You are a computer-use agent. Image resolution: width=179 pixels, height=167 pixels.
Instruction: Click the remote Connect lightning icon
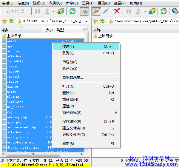click(96, 12)
